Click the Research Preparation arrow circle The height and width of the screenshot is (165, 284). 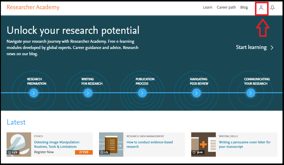tap(34, 93)
